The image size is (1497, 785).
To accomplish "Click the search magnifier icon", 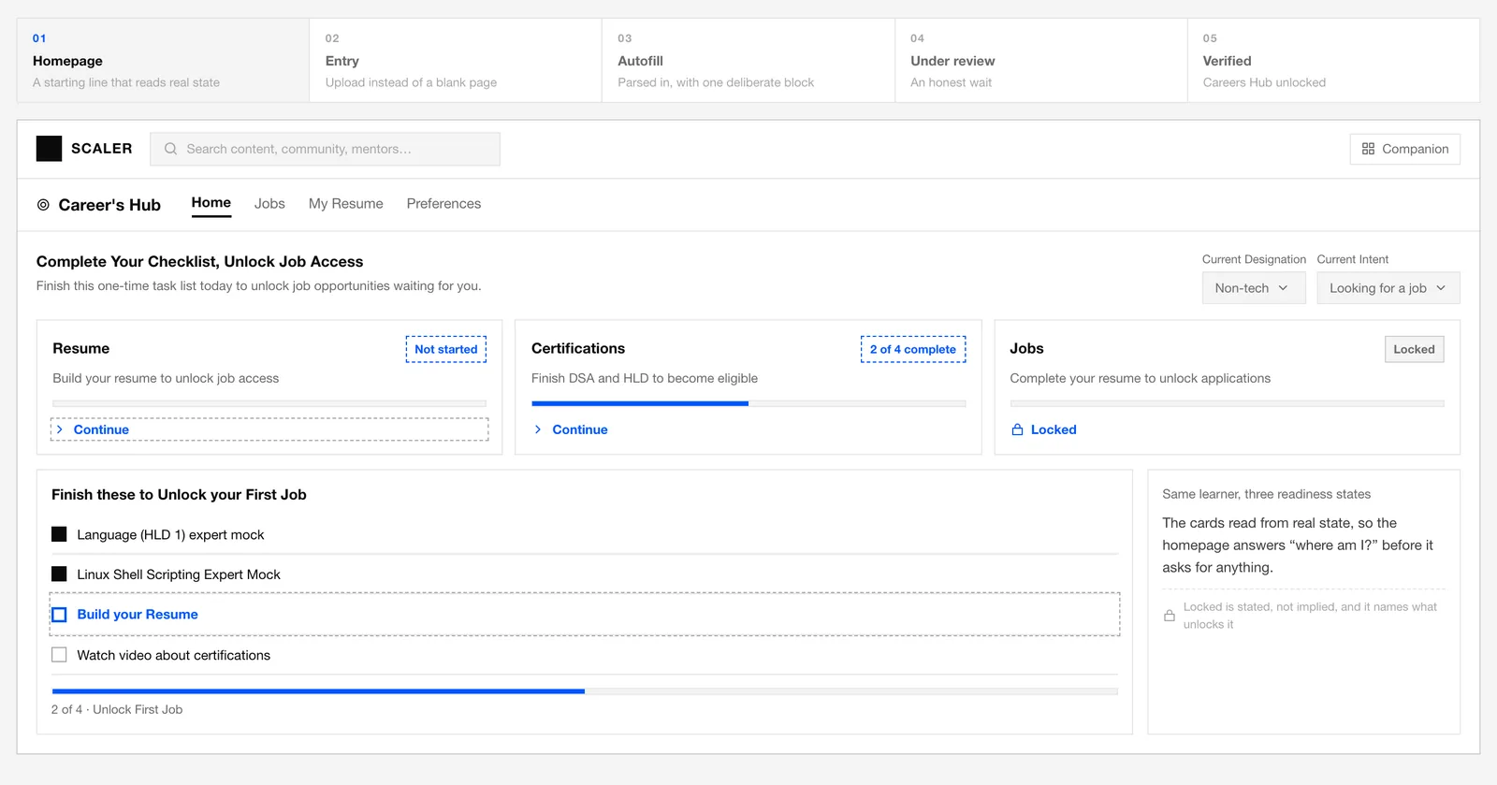I will [170, 149].
